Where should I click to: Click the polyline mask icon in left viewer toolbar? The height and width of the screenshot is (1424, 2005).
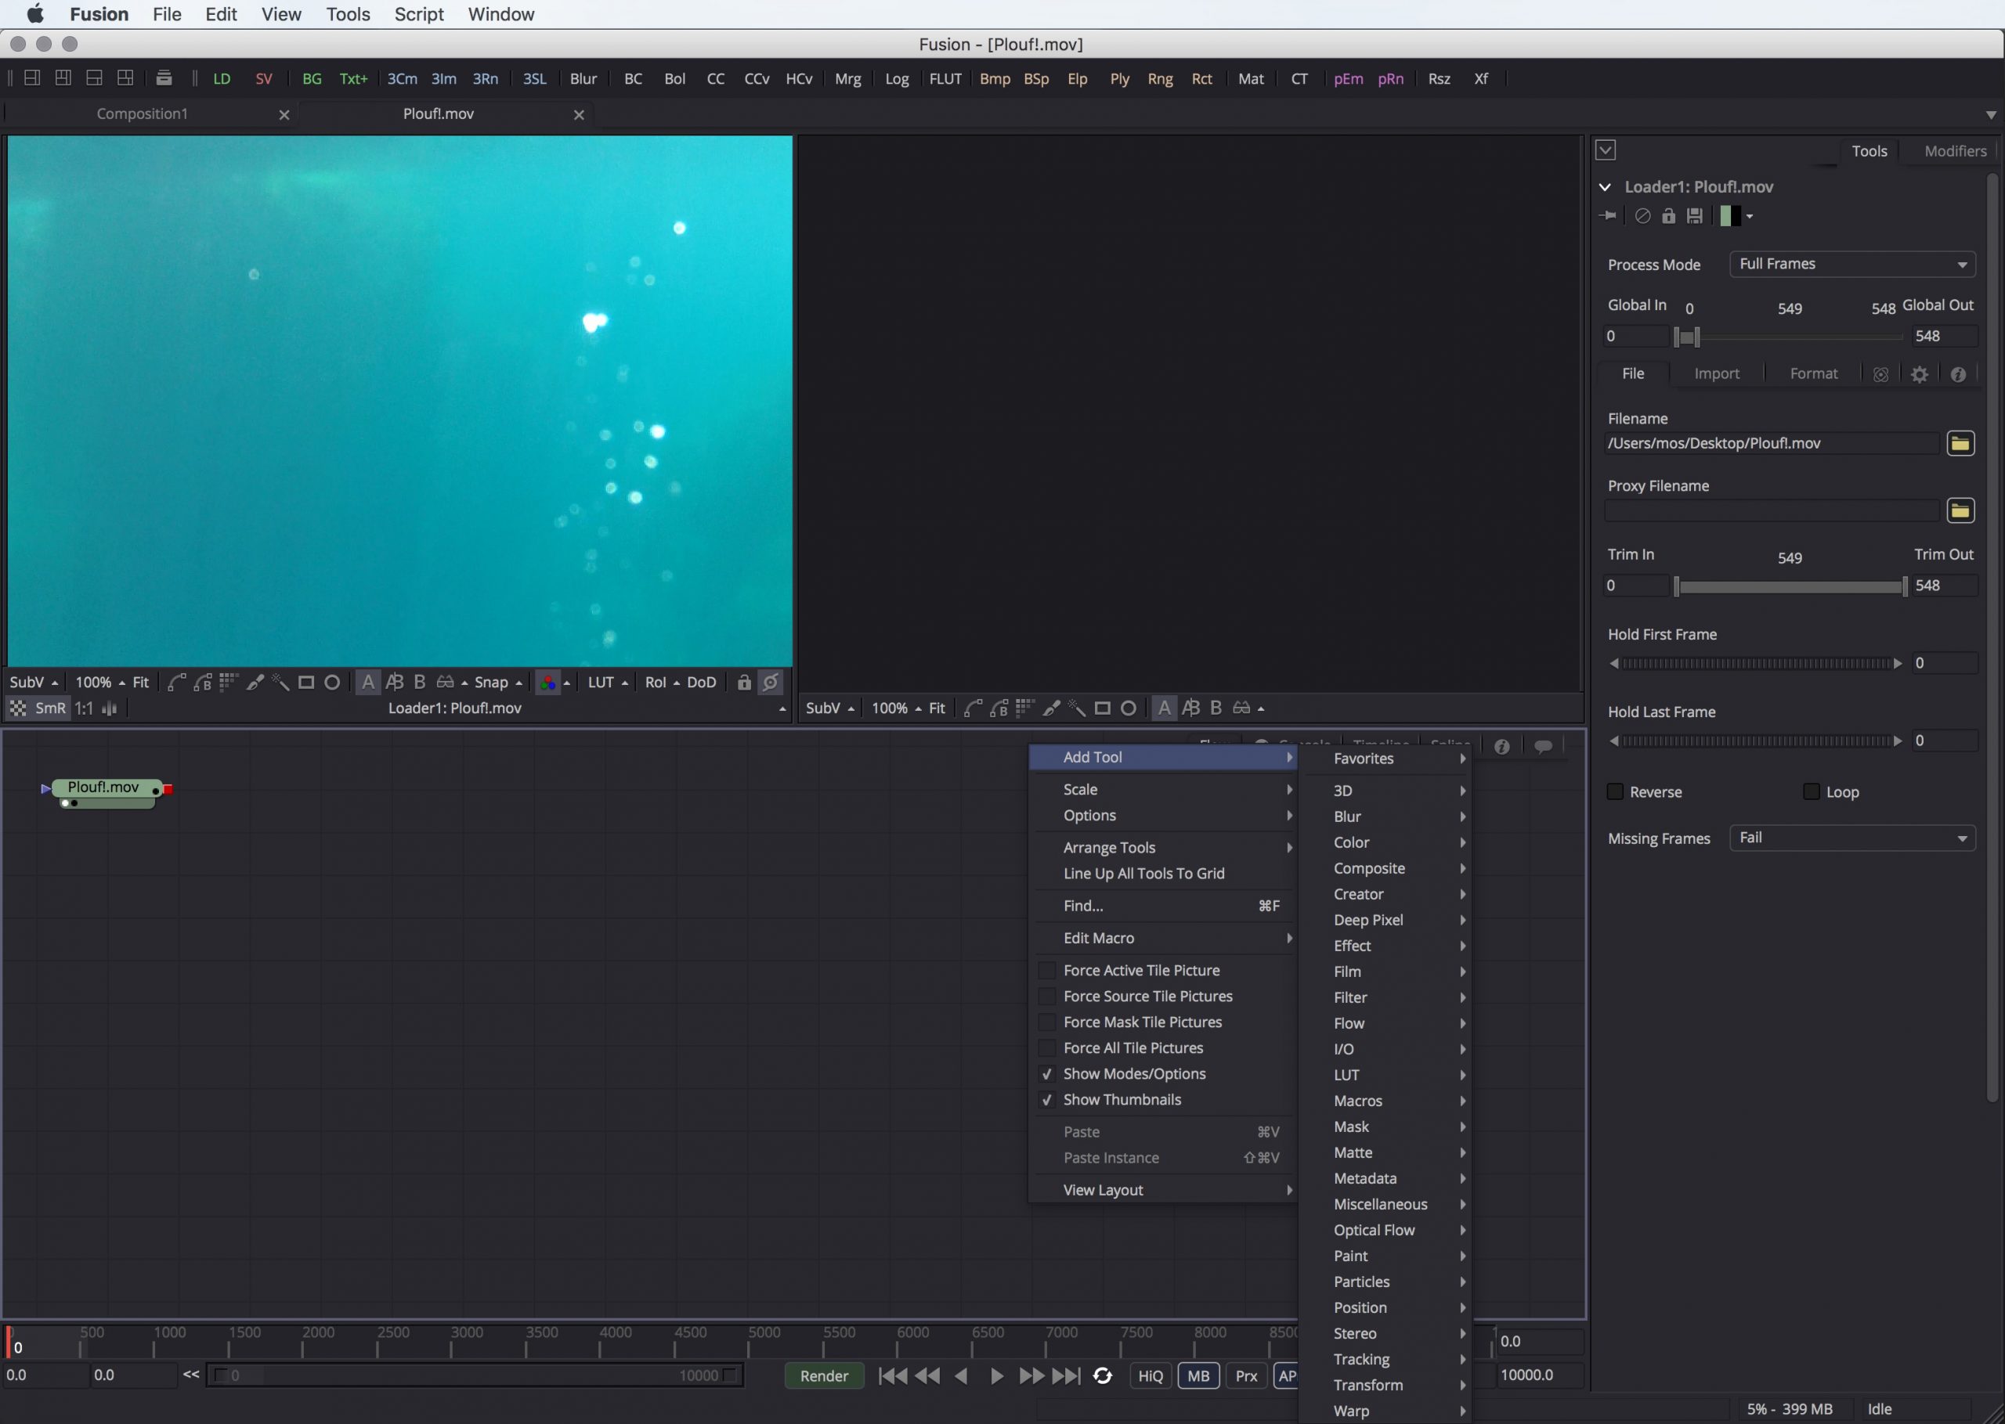tap(176, 682)
